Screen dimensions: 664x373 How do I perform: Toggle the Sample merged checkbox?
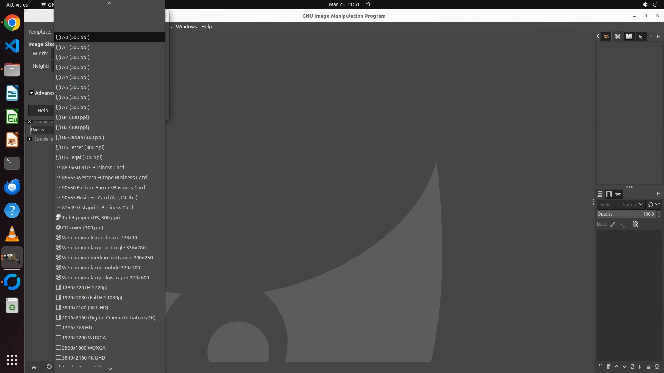coord(30,139)
